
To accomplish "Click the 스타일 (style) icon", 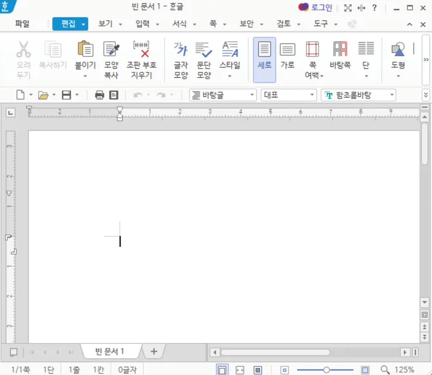I will (x=230, y=49).
